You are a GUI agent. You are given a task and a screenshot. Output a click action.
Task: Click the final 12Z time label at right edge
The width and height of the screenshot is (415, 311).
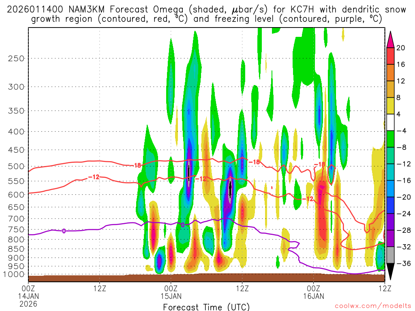pyautogui.click(x=385, y=288)
